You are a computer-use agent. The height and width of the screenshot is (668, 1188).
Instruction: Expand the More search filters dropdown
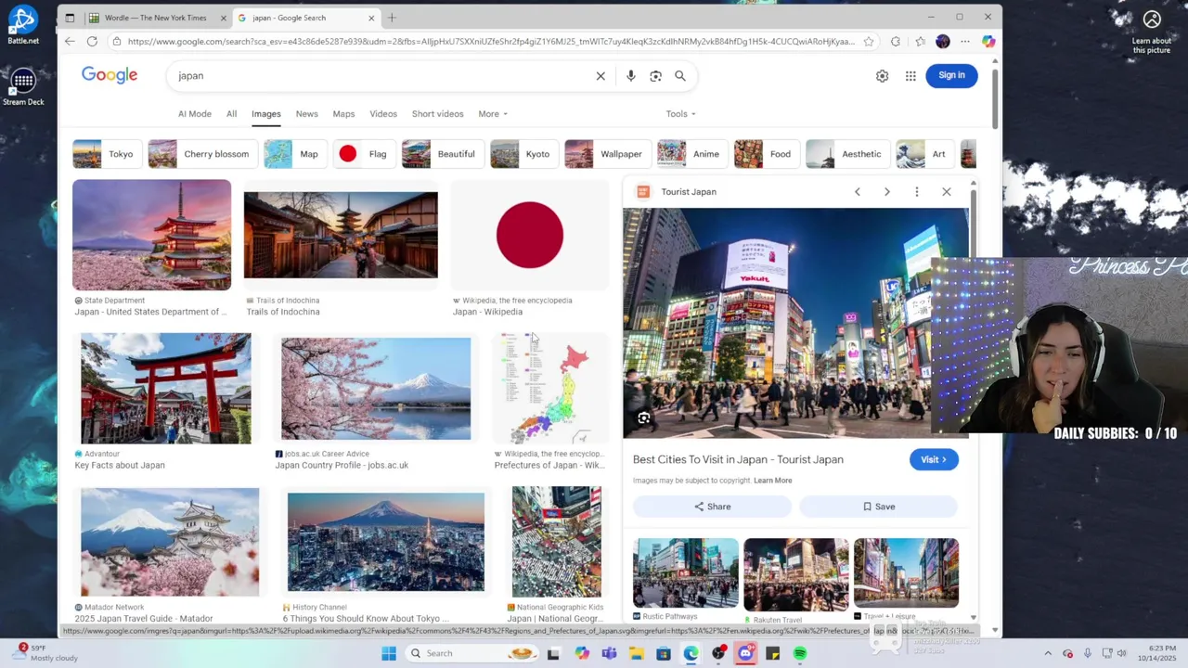pos(493,114)
